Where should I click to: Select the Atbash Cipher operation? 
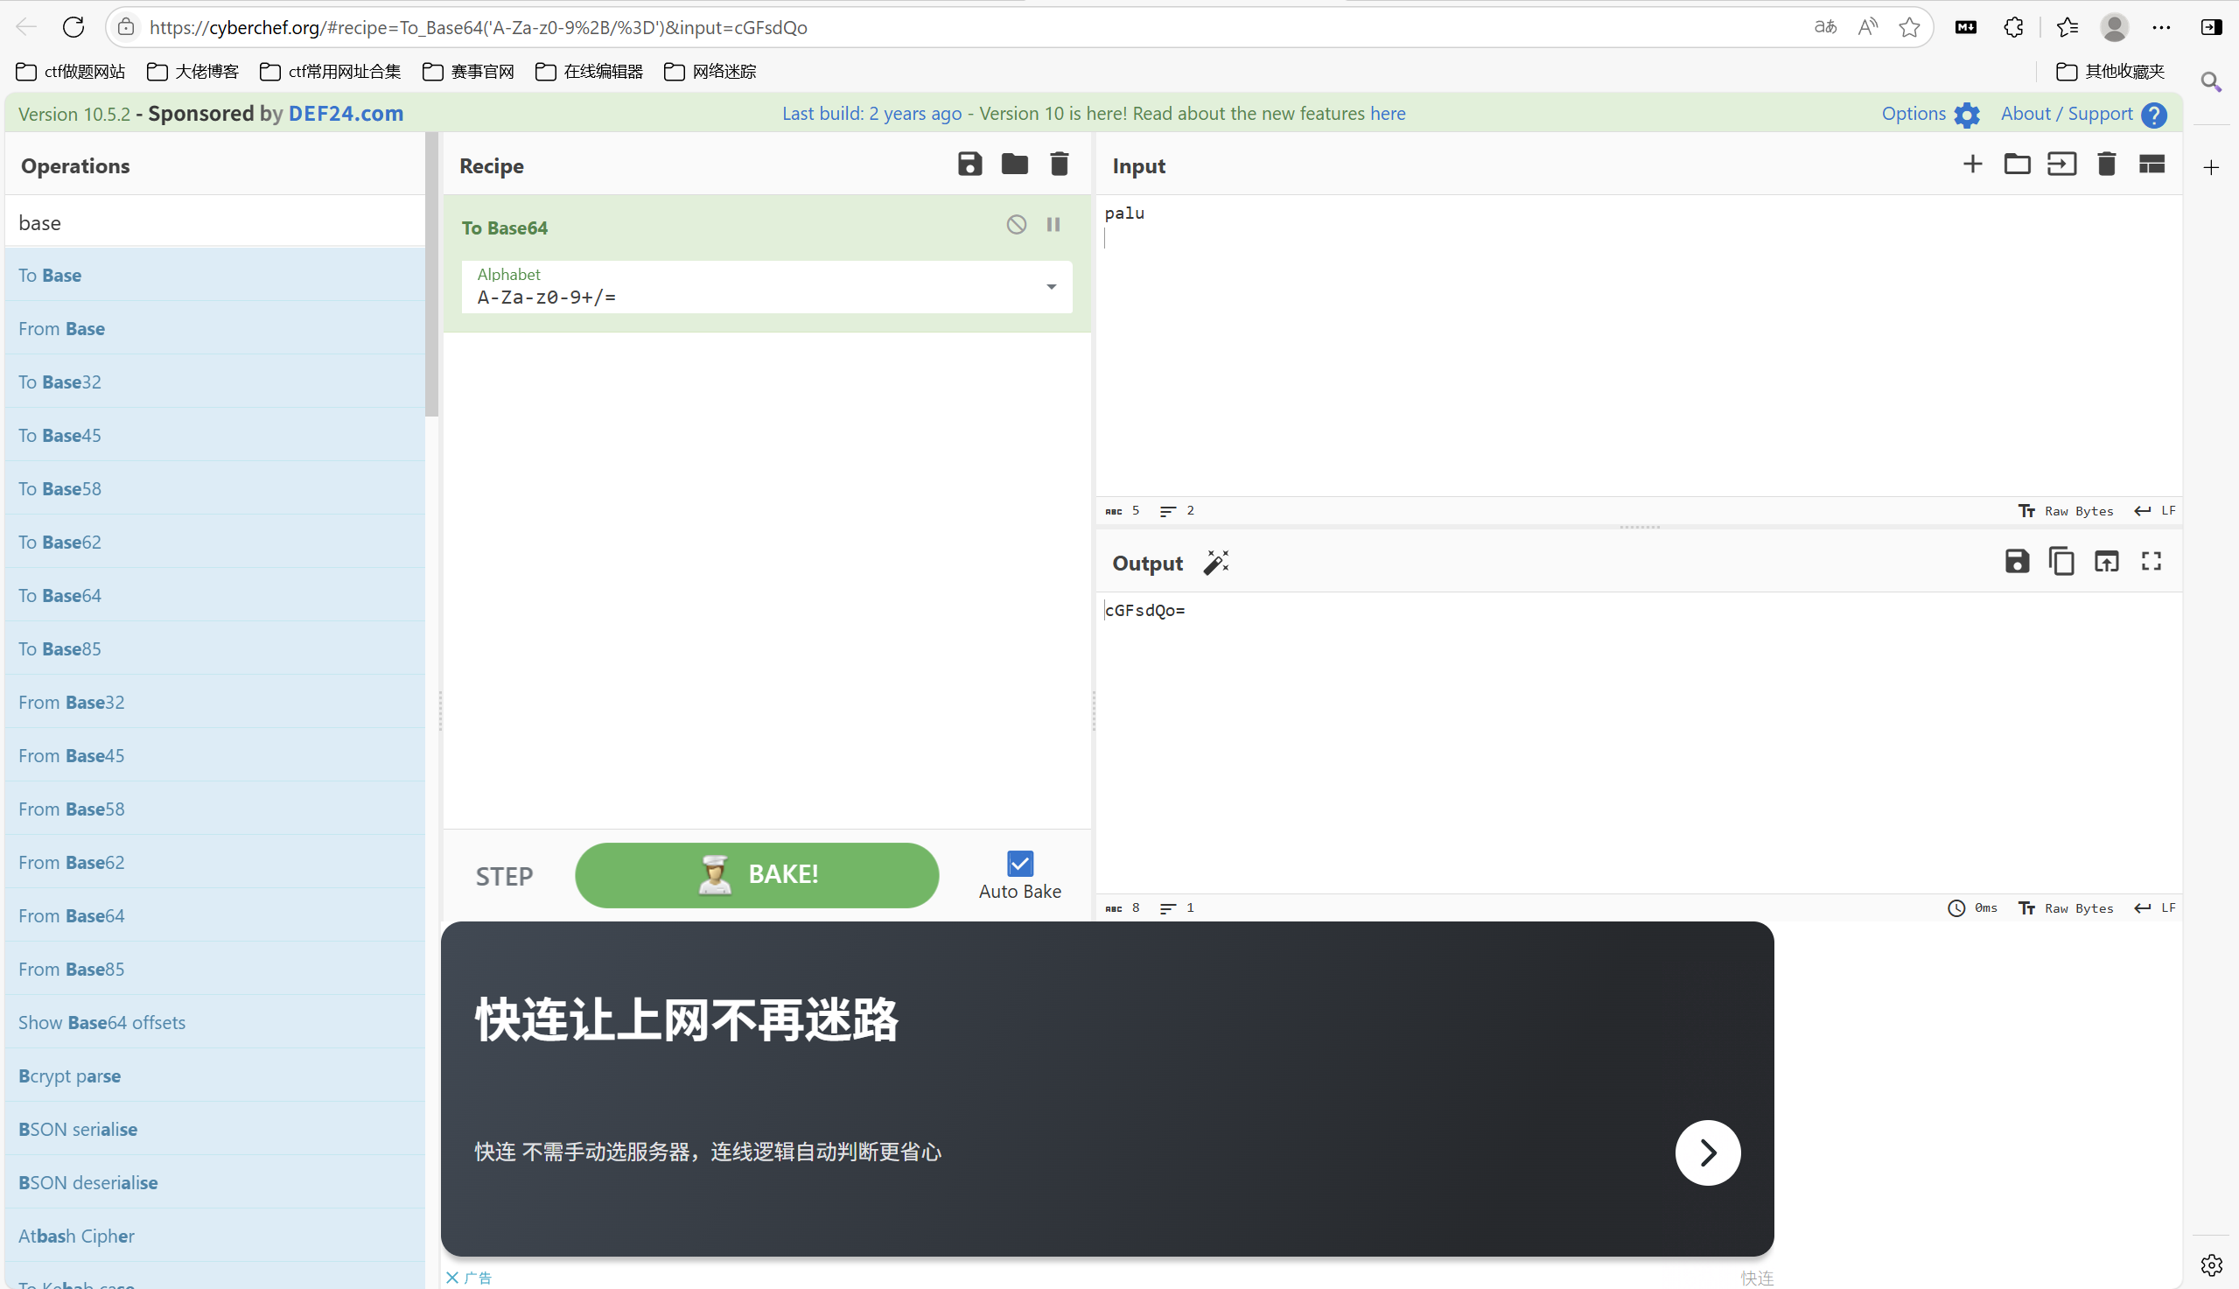[x=215, y=1236]
